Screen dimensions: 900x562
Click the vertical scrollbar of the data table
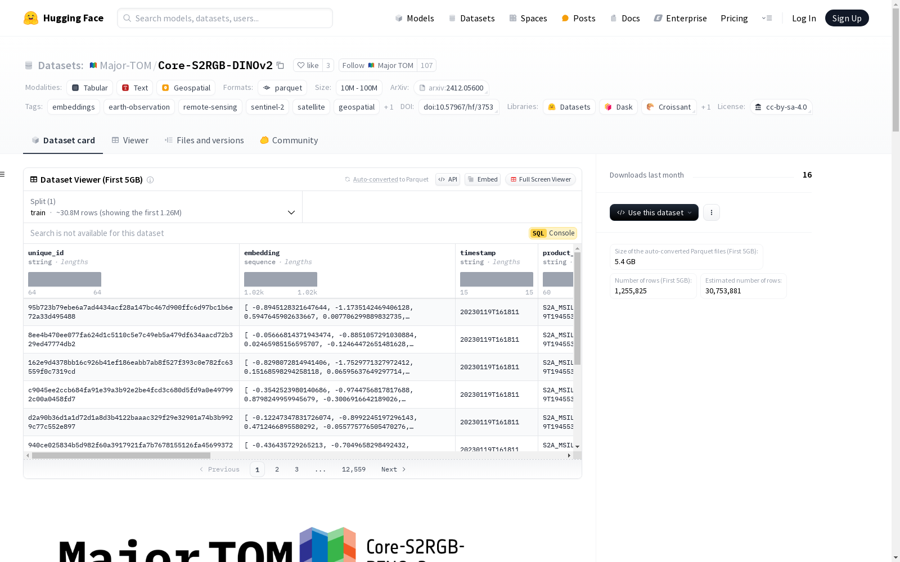577,308
